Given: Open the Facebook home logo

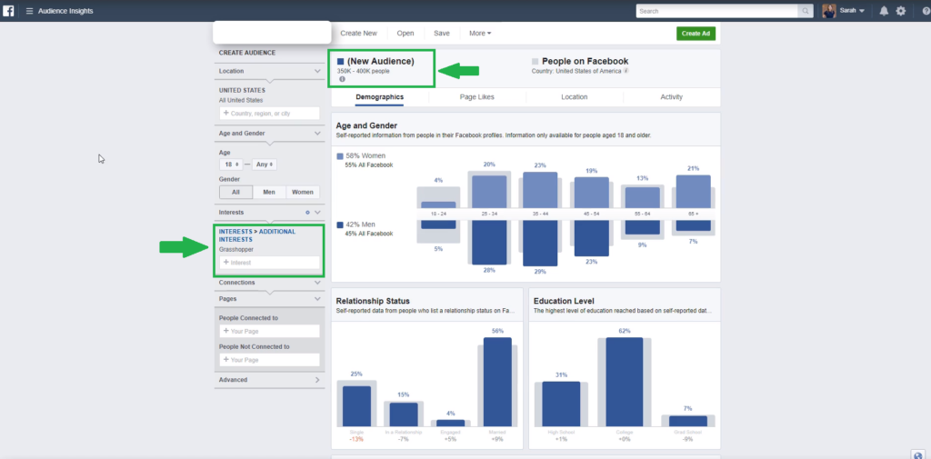Looking at the screenshot, I should [x=8, y=11].
